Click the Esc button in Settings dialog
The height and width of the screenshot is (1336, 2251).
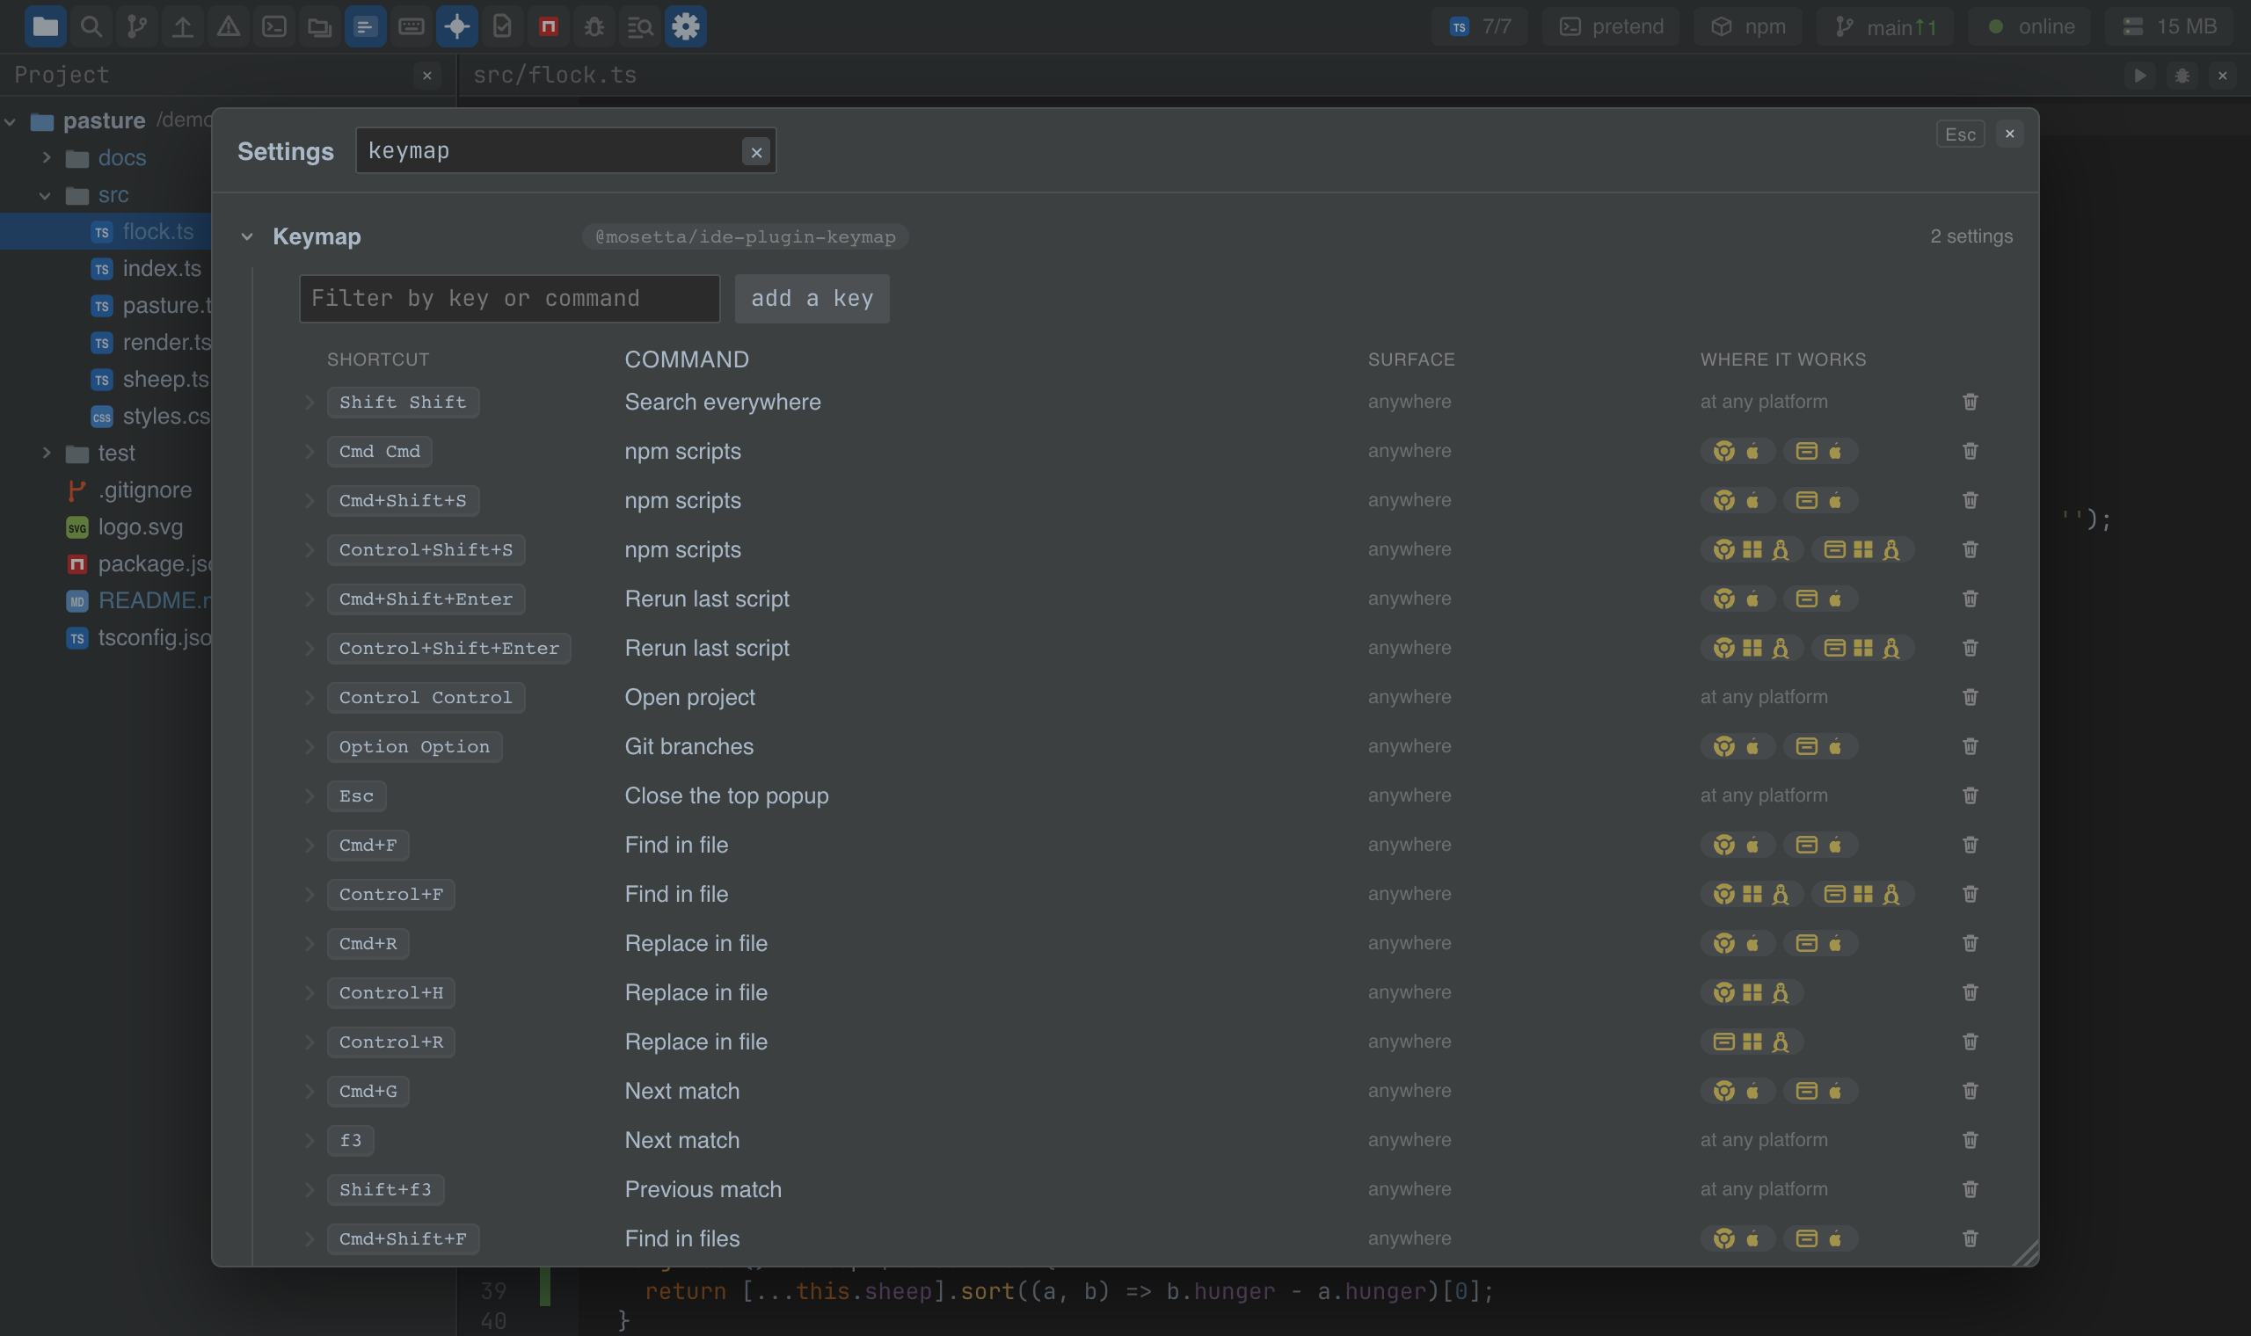pyautogui.click(x=1960, y=134)
